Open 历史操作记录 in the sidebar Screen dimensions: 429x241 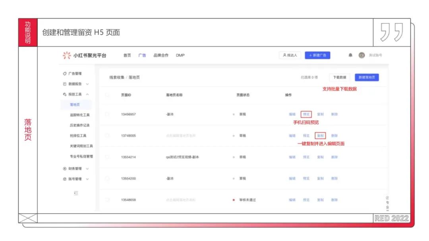click(79, 125)
